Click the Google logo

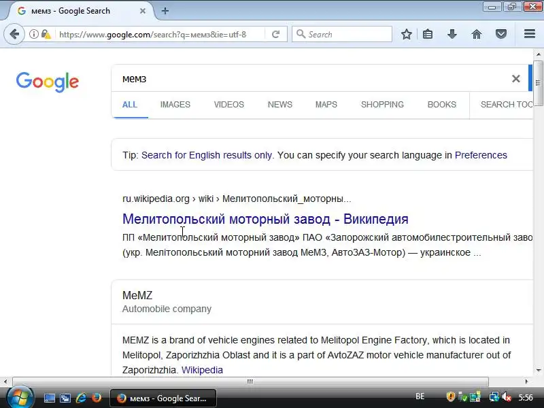48,82
